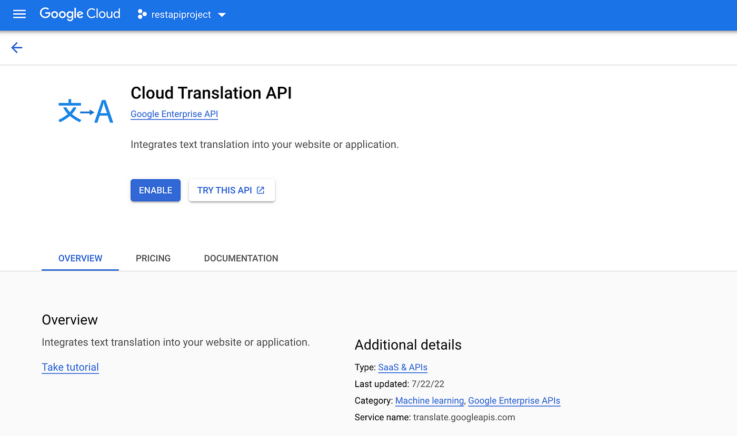
Task: Open the hamburger navigation menu
Action: pos(19,14)
